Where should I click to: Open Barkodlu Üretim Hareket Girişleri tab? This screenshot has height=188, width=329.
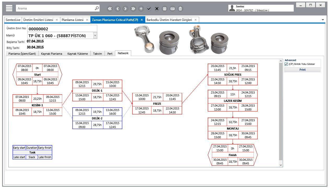click(169, 20)
